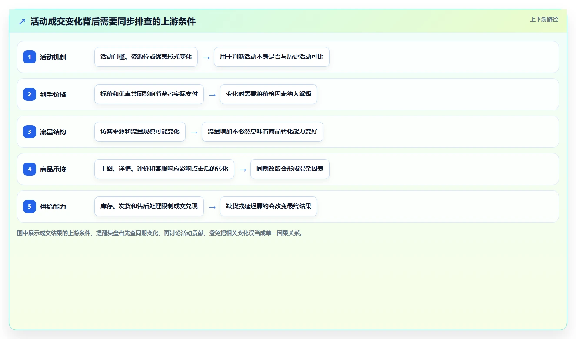
Task: Click the footer caption starting with 图中展示成交结果
Action: [160, 233]
